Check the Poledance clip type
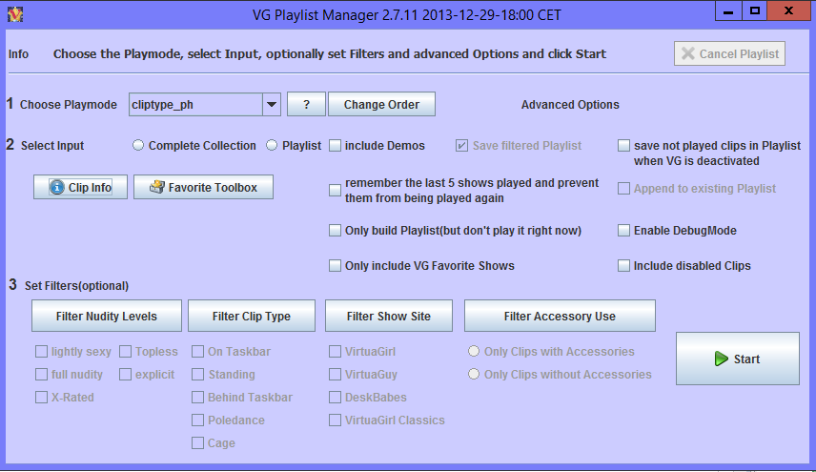 tap(197, 421)
